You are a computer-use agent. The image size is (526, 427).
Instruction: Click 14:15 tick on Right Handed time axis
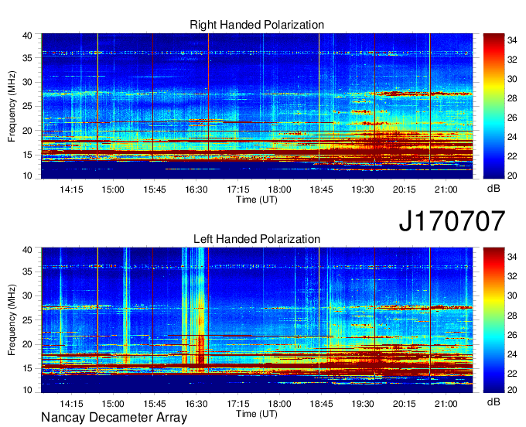[x=71, y=190]
